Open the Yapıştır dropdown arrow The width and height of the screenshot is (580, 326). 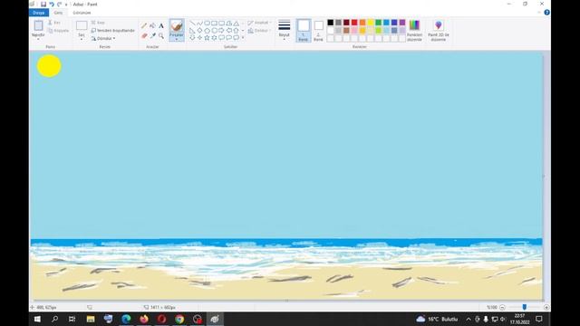[38, 39]
